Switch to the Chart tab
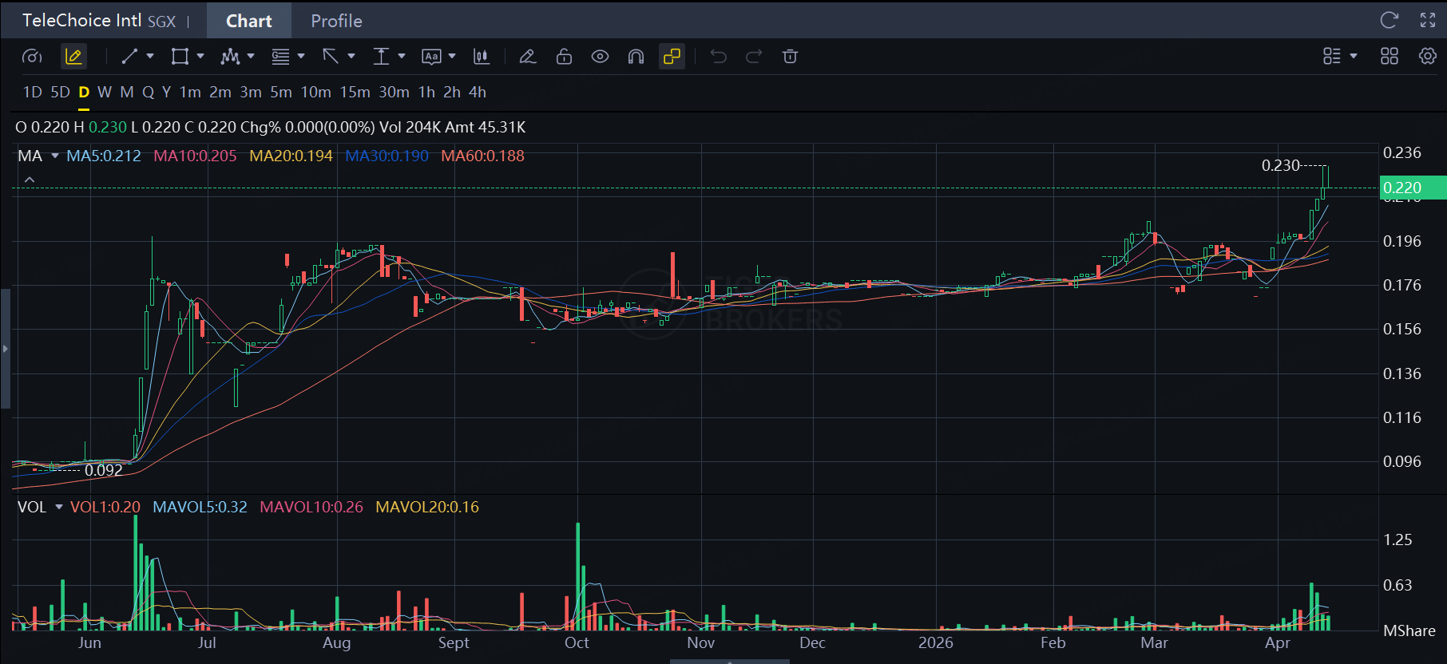 coord(248,21)
